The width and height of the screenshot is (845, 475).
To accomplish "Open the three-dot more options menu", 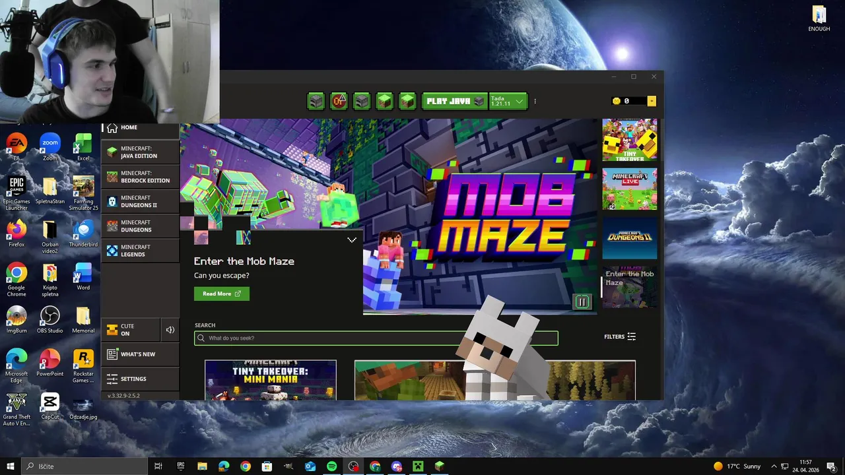I will tap(535, 102).
